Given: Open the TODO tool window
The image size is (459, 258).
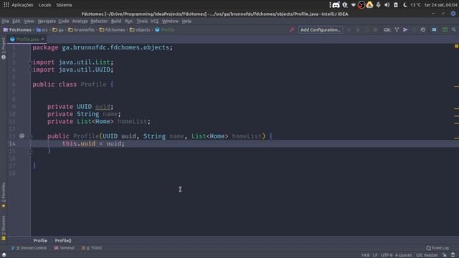Looking at the screenshot, I should point(92,248).
